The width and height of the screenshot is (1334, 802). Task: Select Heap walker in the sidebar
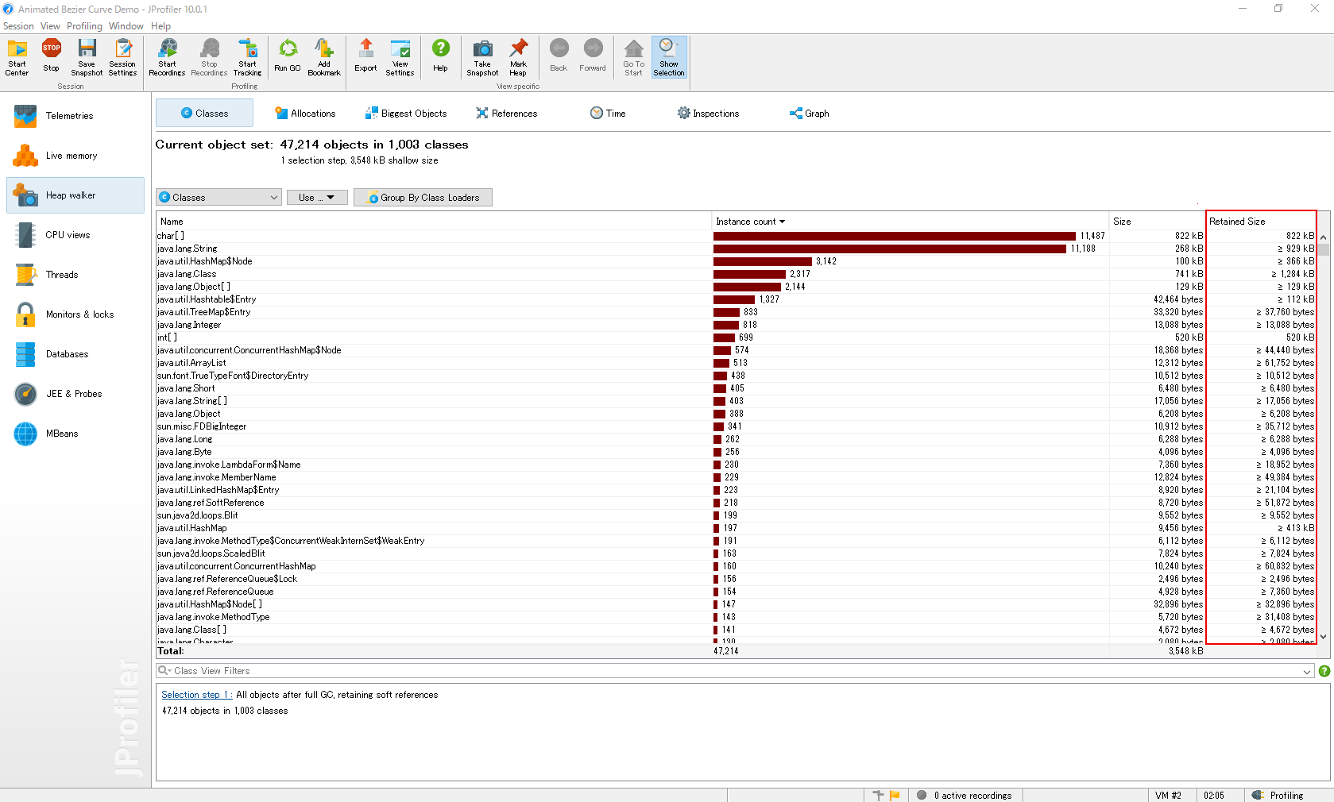pyautogui.click(x=75, y=195)
